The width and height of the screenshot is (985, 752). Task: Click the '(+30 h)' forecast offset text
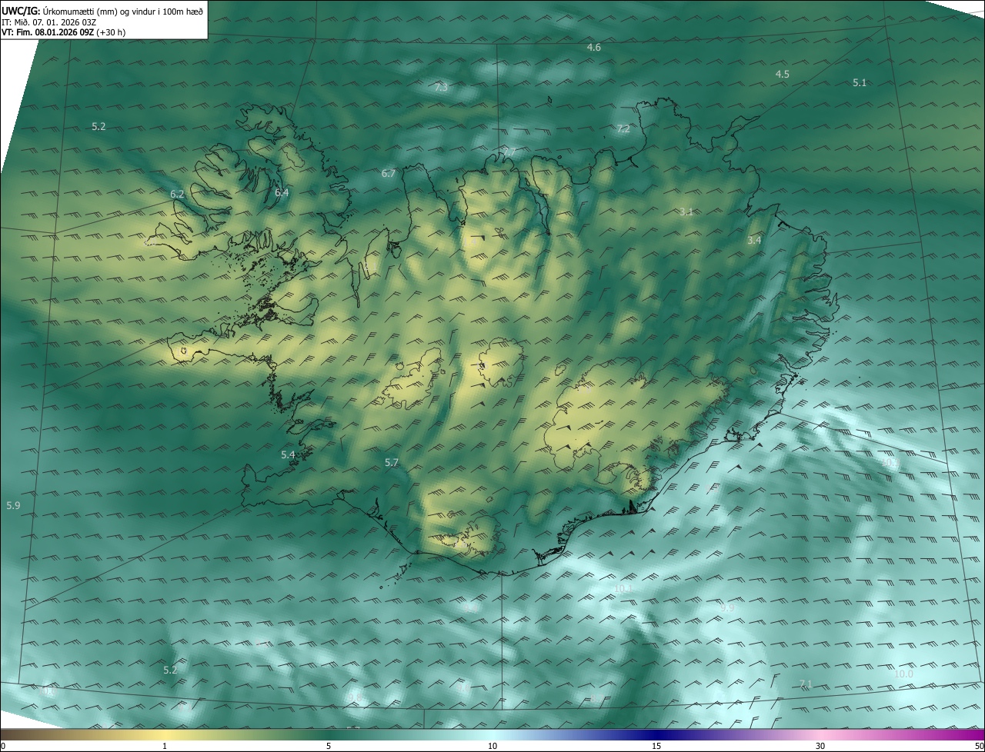pyautogui.click(x=112, y=32)
